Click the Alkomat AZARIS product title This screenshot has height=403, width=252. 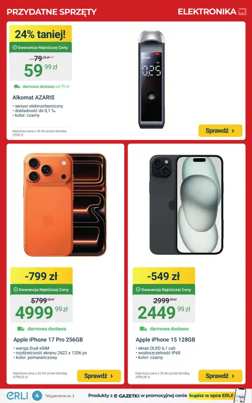click(x=33, y=97)
